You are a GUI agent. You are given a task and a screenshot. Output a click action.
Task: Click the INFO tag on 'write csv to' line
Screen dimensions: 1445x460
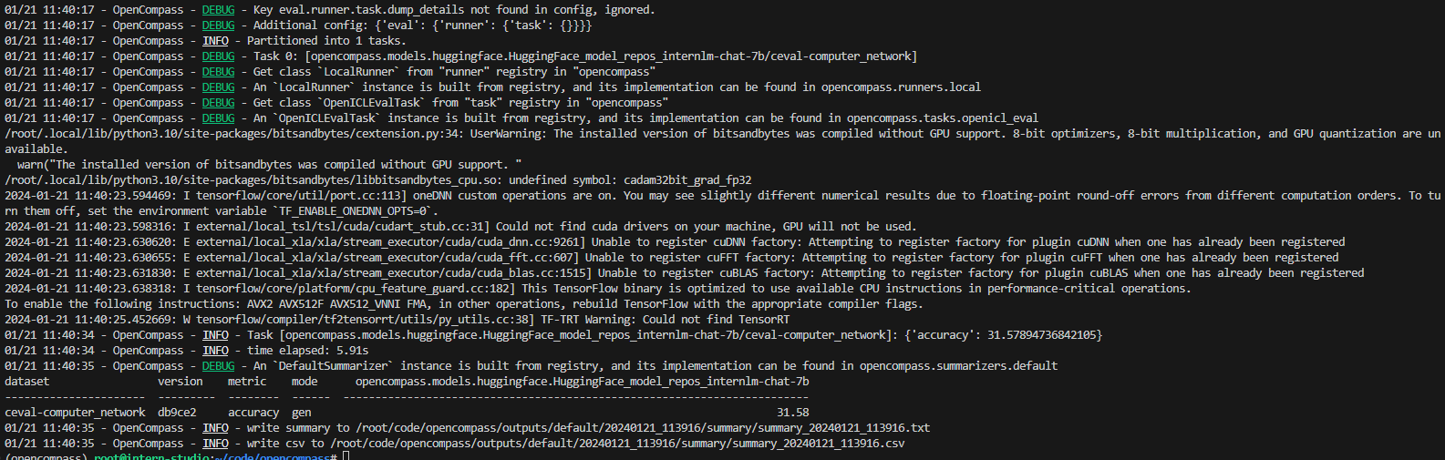(x=215, y=444)
